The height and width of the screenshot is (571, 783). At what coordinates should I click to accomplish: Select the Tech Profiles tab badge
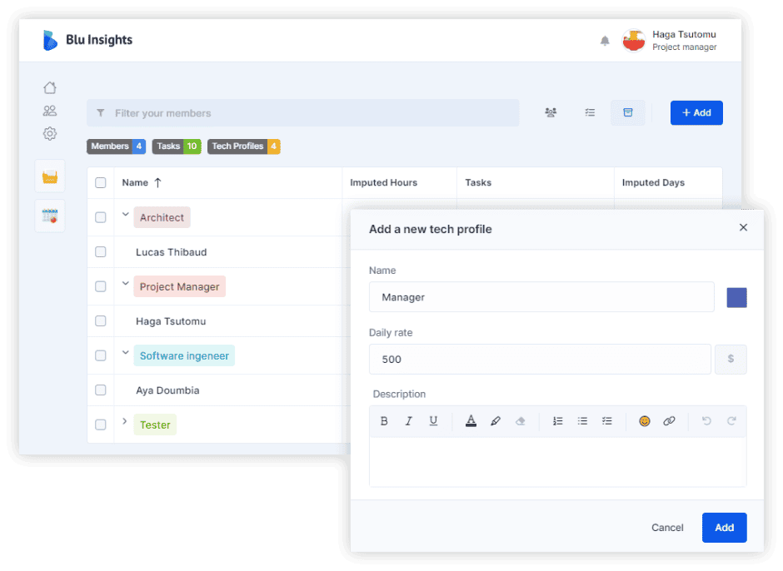[244, 146]
